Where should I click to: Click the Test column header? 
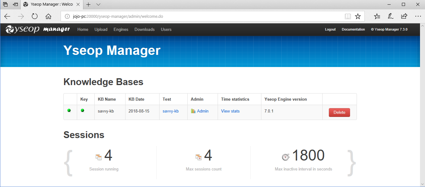tap(167, 99)
